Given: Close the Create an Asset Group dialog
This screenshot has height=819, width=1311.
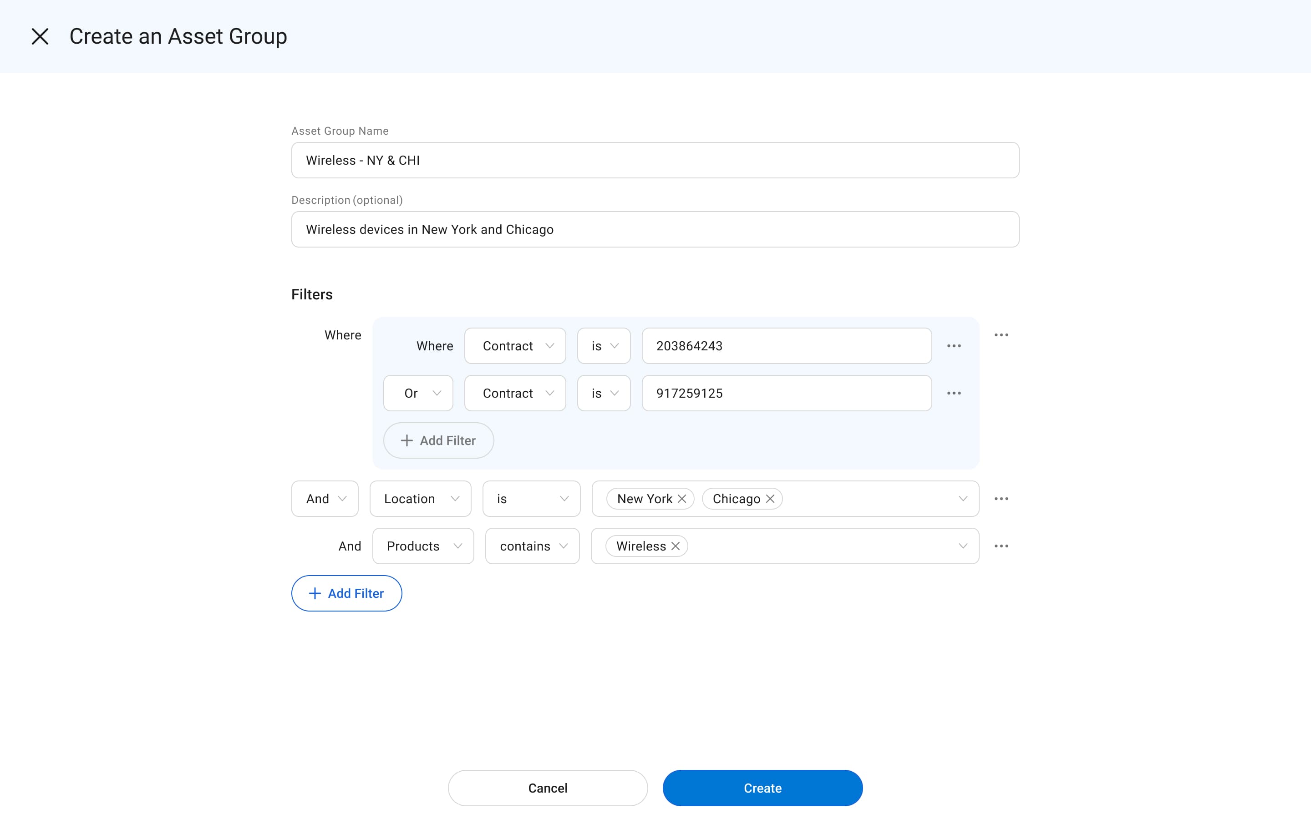Looking at the screenshot, I should coord(40,36).
